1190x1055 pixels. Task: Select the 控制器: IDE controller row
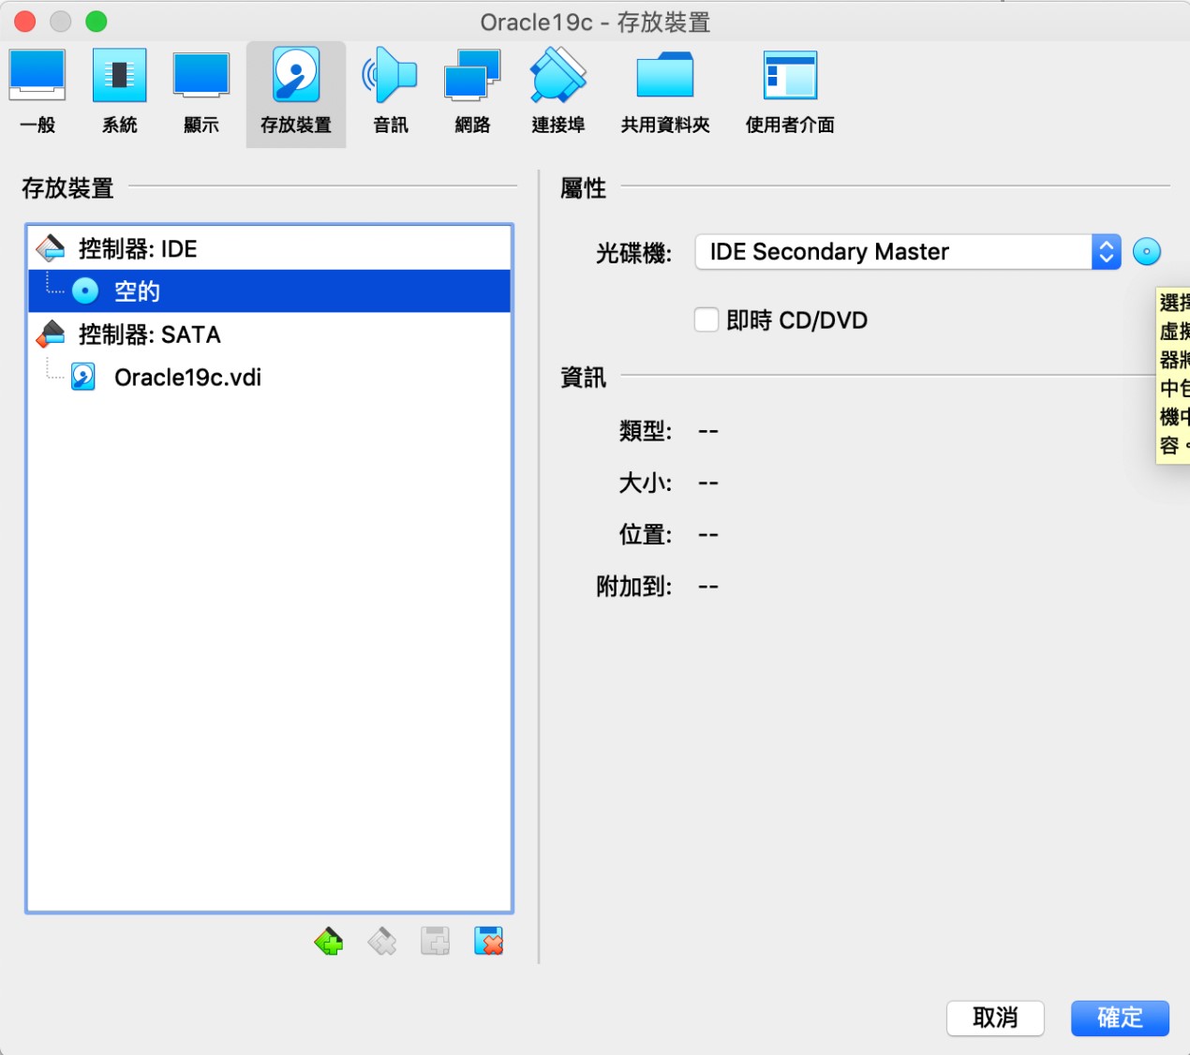(270, 248)
